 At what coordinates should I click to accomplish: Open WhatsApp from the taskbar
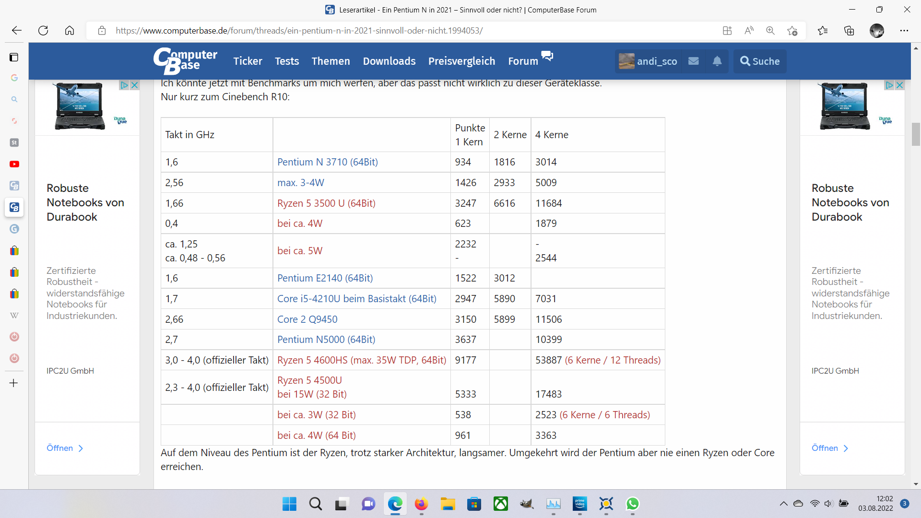click(x=633, y=504)
